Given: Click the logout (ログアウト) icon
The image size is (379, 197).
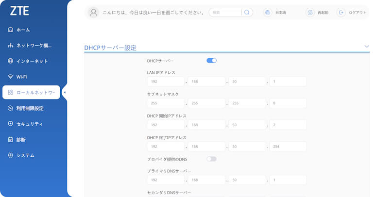Looking at the screenshot, I should pyautogui.click(x=341, y=13).
